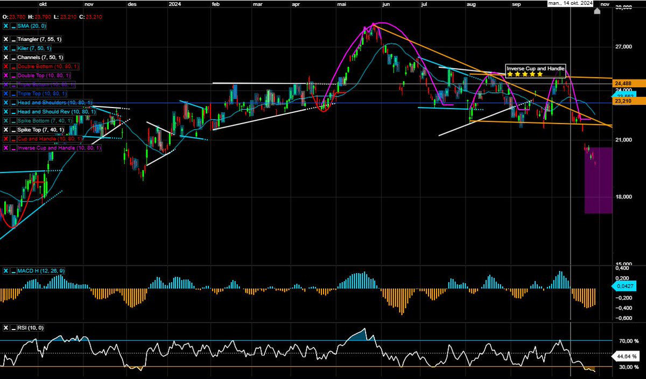Remove the Triangler indicator via its X icon
This screenshot has width=646, height=379.
point(6,39)
